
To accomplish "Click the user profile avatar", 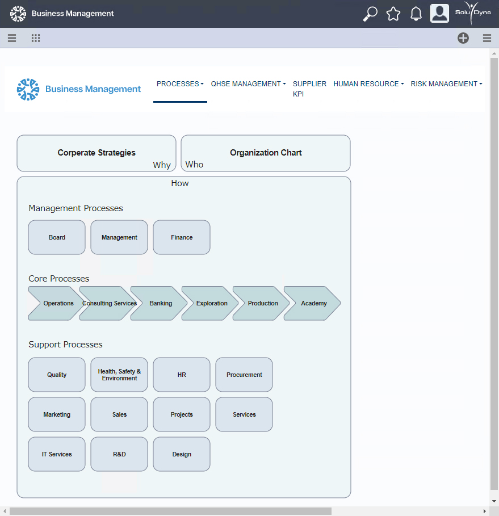I will click(439, 13).
